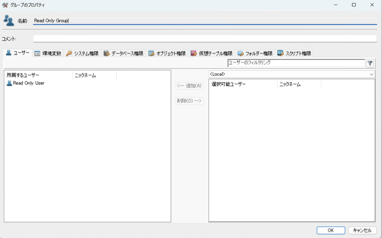The image size is (382, 238).
Task: Click into the コメント text field
Action: coord(205,38)
